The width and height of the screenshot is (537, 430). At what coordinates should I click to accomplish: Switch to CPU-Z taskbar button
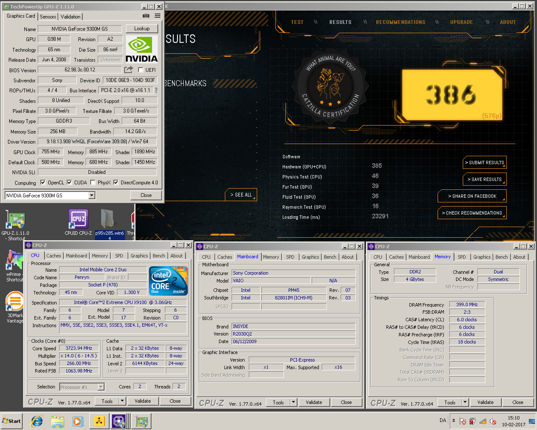click(120, 421)
